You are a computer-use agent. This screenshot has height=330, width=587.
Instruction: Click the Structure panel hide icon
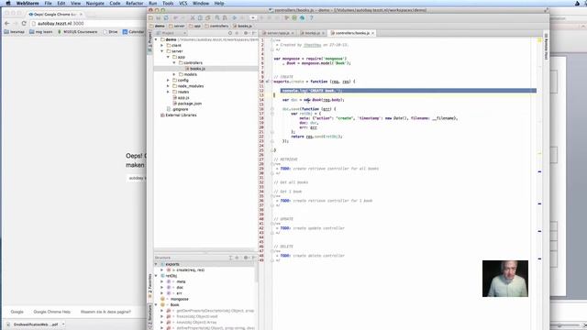click(x=254, y=258)
